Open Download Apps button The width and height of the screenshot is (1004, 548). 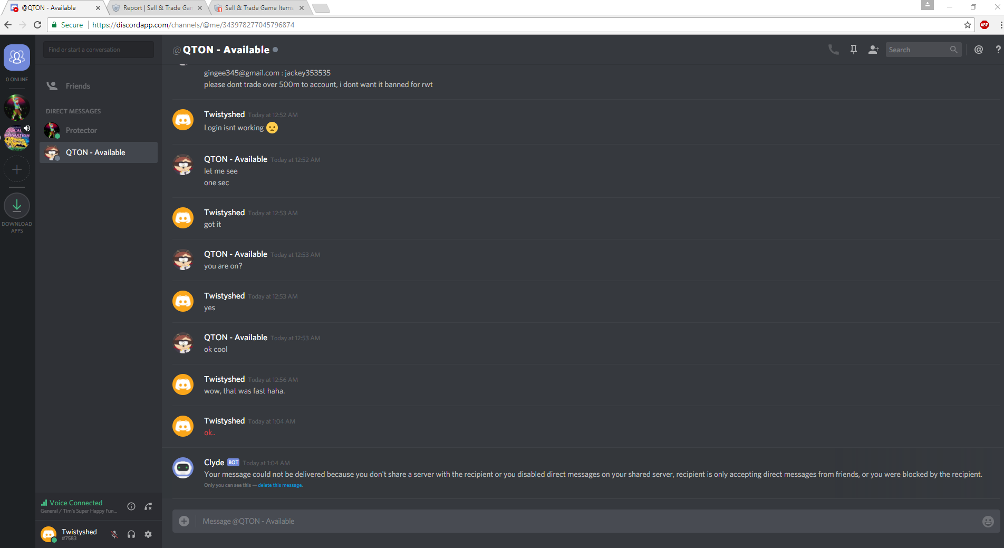17,206
